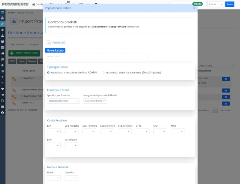The width and height of the screenshot is (240, 184).
Task: Go to Home breadcrumb link
Action: click(11, 13)
